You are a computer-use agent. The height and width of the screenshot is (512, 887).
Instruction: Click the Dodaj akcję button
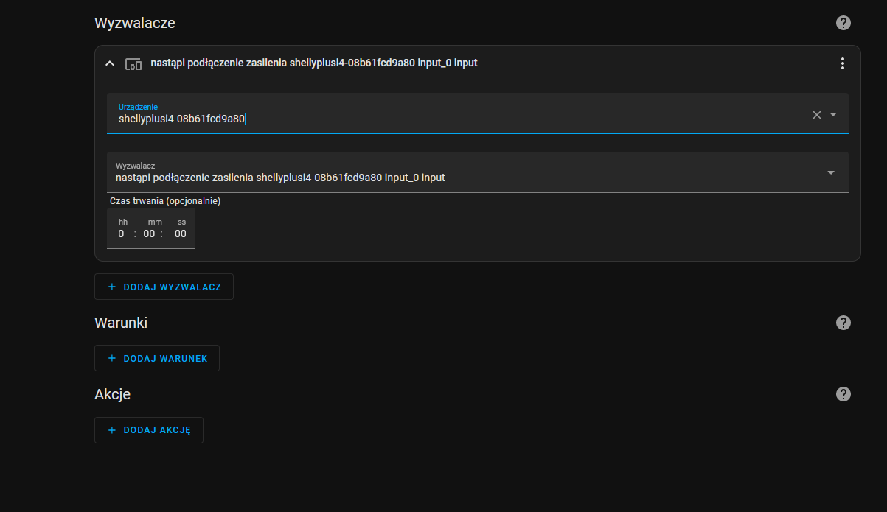(x=149, y=430)
